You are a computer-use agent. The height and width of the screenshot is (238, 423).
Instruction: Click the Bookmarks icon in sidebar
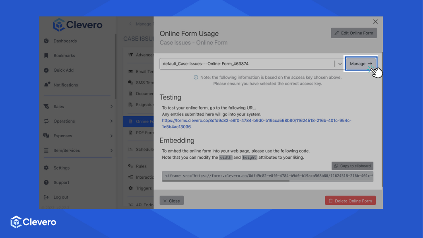46,56
